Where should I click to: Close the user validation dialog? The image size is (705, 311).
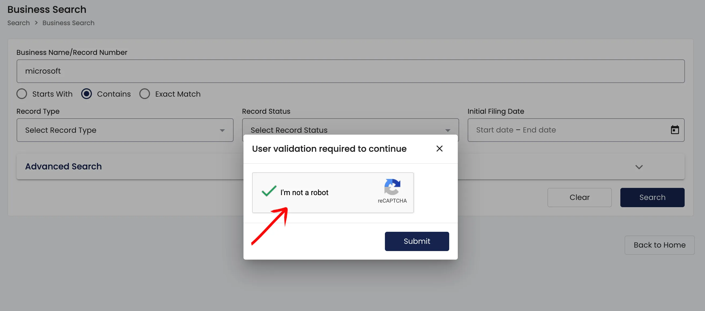pos(439,149)
